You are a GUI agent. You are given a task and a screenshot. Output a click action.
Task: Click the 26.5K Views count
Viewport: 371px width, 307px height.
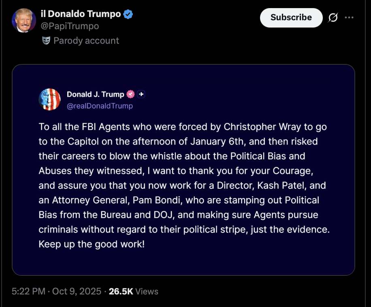(134, 291)
